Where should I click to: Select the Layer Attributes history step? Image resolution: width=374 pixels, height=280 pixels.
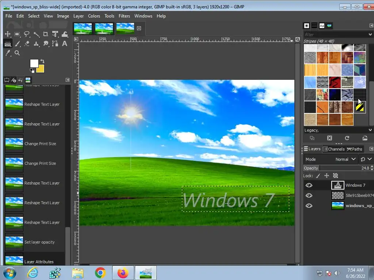click(35, 260)
